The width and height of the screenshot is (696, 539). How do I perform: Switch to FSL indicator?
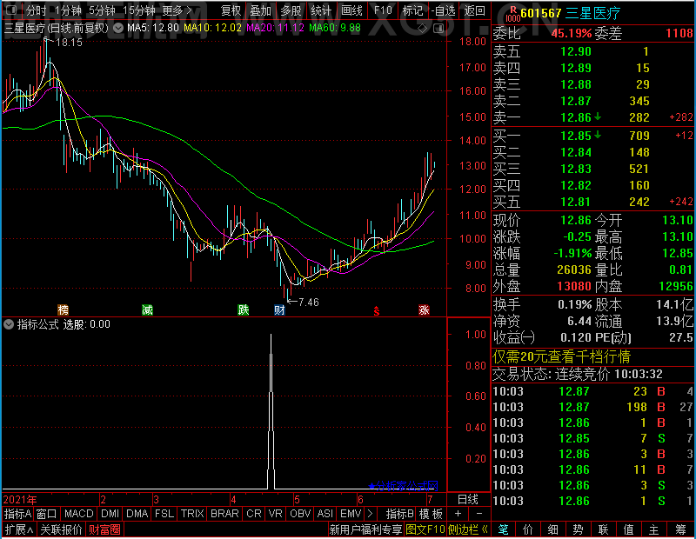pos(164,514)
